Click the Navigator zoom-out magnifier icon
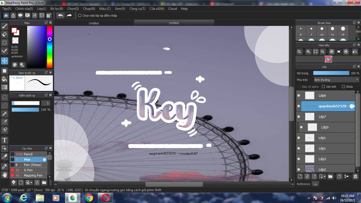 coord(323,51)
